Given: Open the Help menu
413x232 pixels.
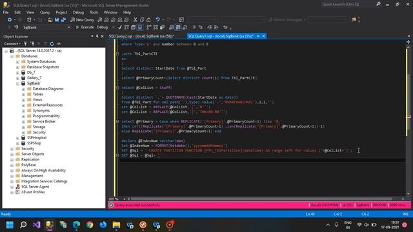Looking at the screenshot, I should [x=127, y=12].
